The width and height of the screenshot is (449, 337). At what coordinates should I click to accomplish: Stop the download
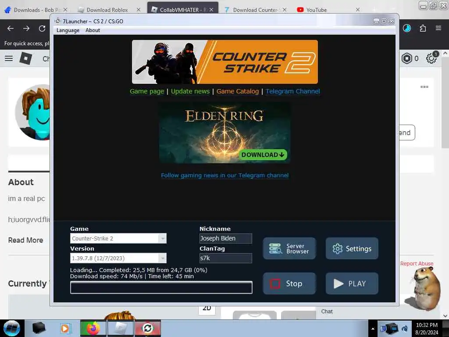point(289,283)
